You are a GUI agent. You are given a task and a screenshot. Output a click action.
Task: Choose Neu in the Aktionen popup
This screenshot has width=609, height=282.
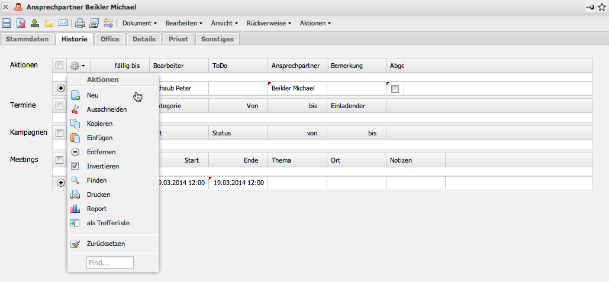tap(113, 95)
